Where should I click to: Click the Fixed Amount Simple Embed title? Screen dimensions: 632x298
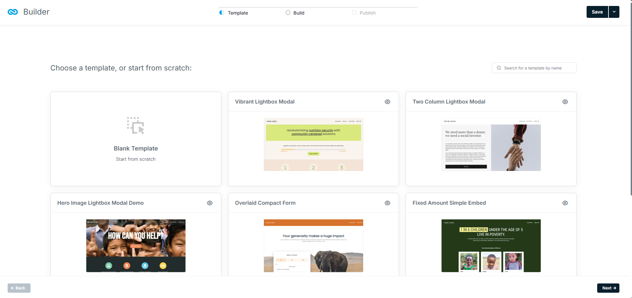click(449, 203)
